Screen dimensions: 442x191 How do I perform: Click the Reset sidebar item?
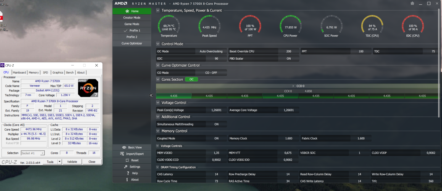132,160
